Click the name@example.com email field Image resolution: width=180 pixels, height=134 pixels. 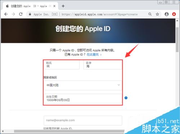83,120
